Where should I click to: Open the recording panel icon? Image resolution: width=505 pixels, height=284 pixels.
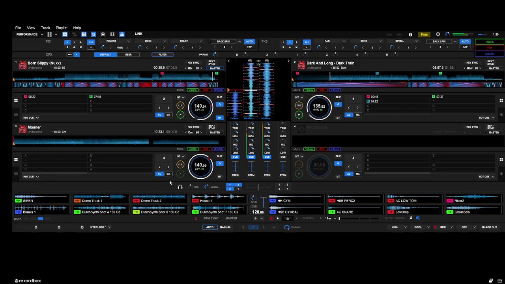[x=103, y=34]
